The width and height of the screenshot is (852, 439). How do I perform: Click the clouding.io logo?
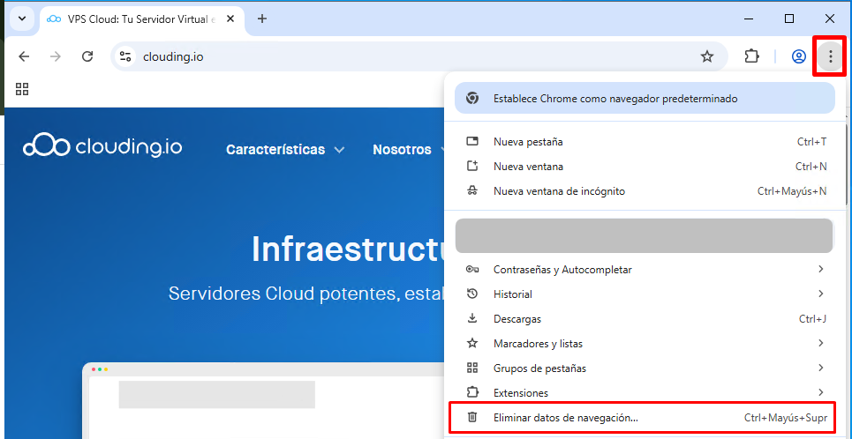pos(102,146)
